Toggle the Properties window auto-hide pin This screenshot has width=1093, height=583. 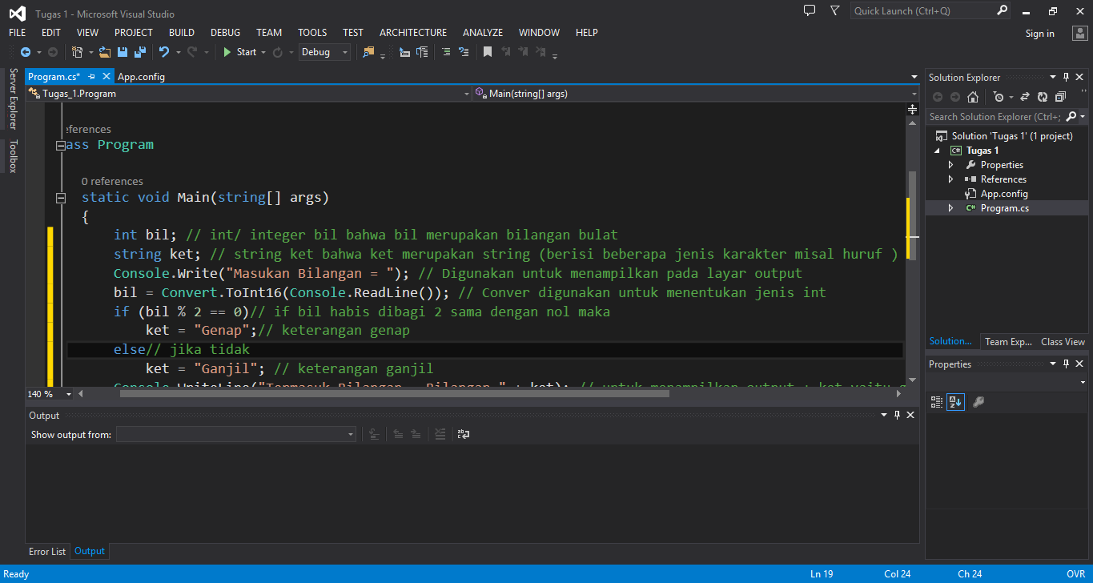[x=1064, y=364]
